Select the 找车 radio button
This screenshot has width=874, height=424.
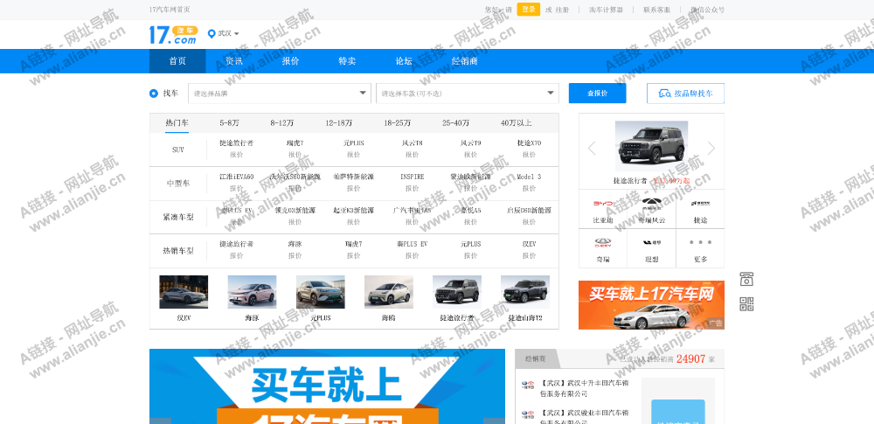(x=154, y=94)
